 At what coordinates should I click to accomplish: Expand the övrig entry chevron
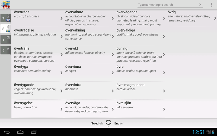click(x=215, y=18)
